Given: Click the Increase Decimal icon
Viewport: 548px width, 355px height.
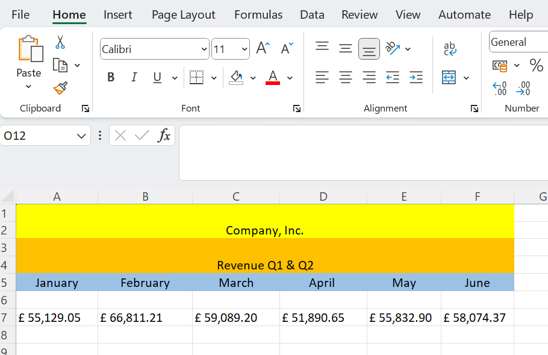Looking at the screenshot, I should (x=499, y=89).
